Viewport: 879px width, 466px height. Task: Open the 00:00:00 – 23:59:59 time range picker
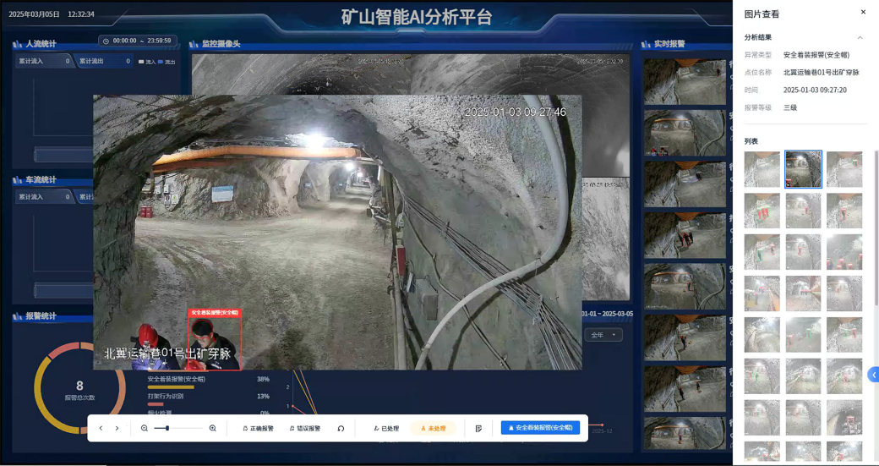(x=137, y=41)
